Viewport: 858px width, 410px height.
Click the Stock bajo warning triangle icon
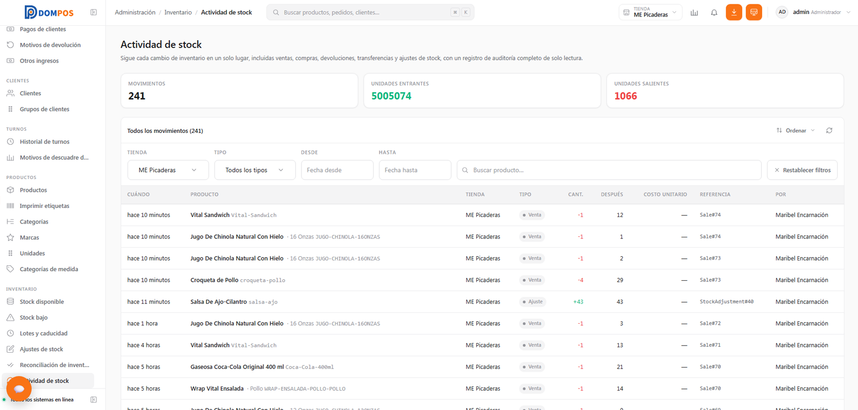[10, 317]
